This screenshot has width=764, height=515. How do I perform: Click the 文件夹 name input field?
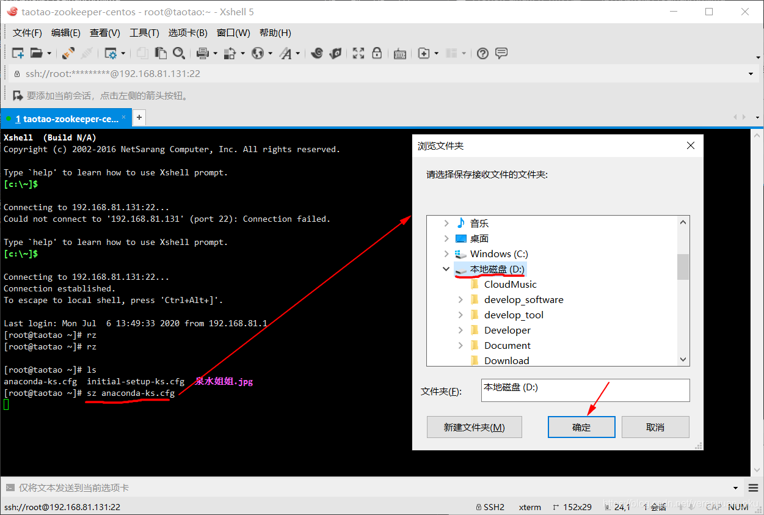click(x=585, y=390)
